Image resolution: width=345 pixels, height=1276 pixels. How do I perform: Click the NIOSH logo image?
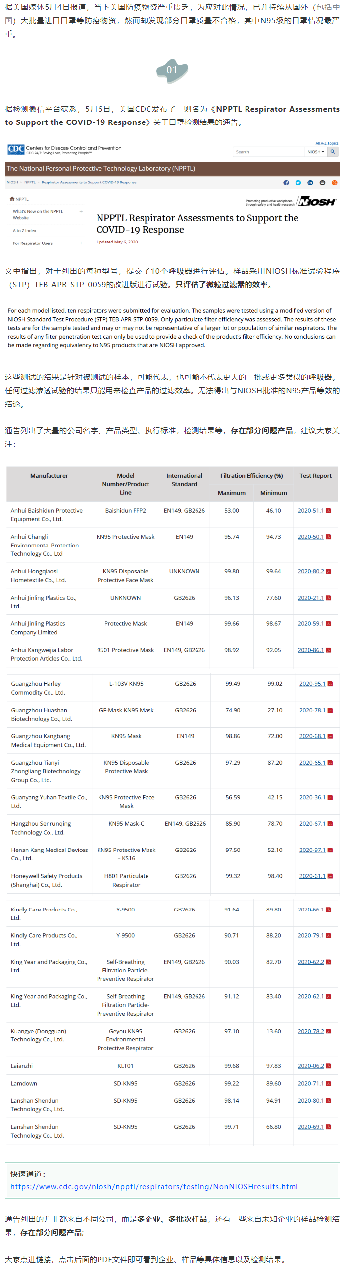pos(317,201)
